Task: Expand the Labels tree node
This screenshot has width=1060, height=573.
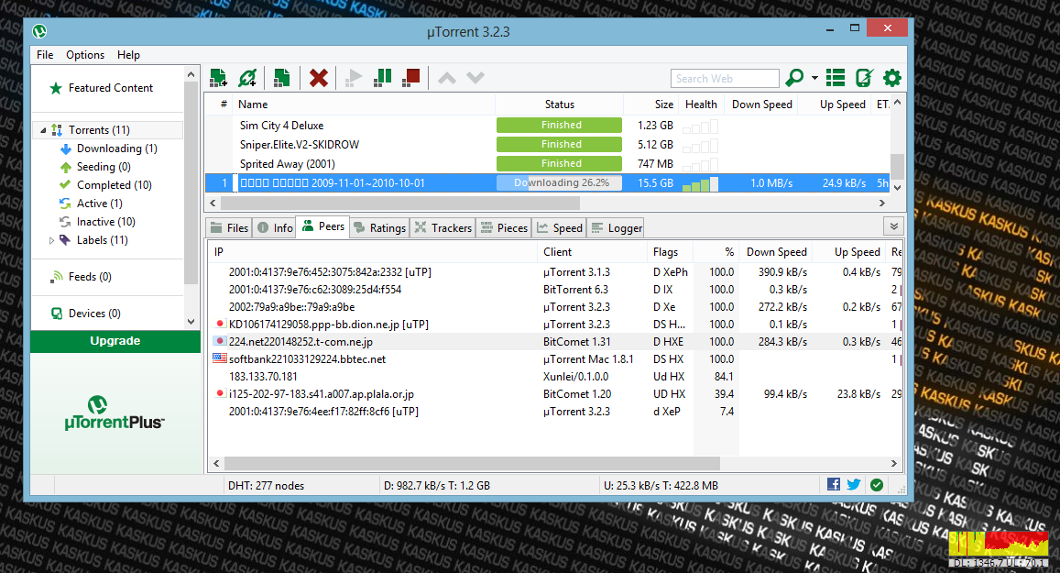Action: 51,240
